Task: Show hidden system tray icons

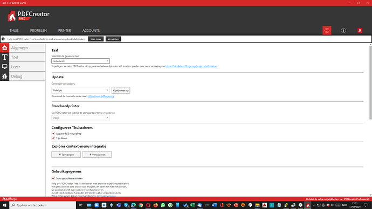Action: 314,205
